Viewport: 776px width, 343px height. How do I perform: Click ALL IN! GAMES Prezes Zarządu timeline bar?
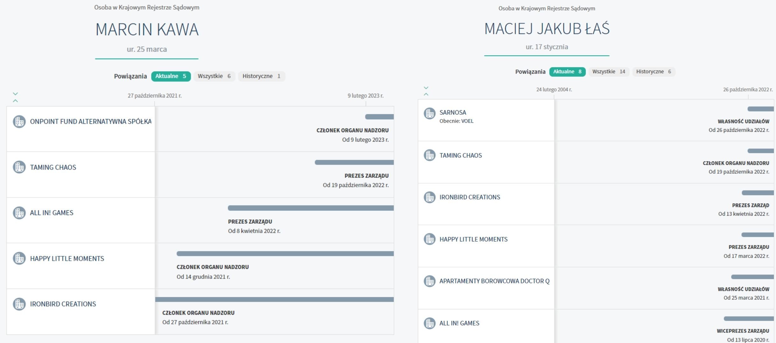(310, 208)
